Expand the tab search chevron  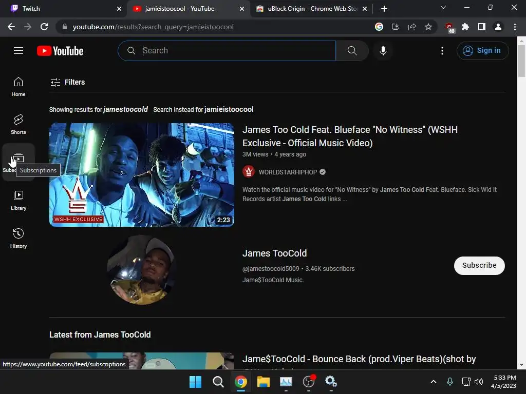coord(443,7)
